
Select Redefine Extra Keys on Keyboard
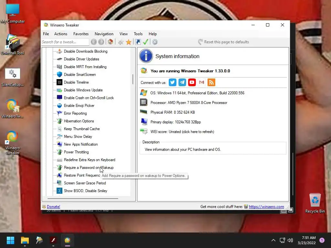(x=90, y=160)
